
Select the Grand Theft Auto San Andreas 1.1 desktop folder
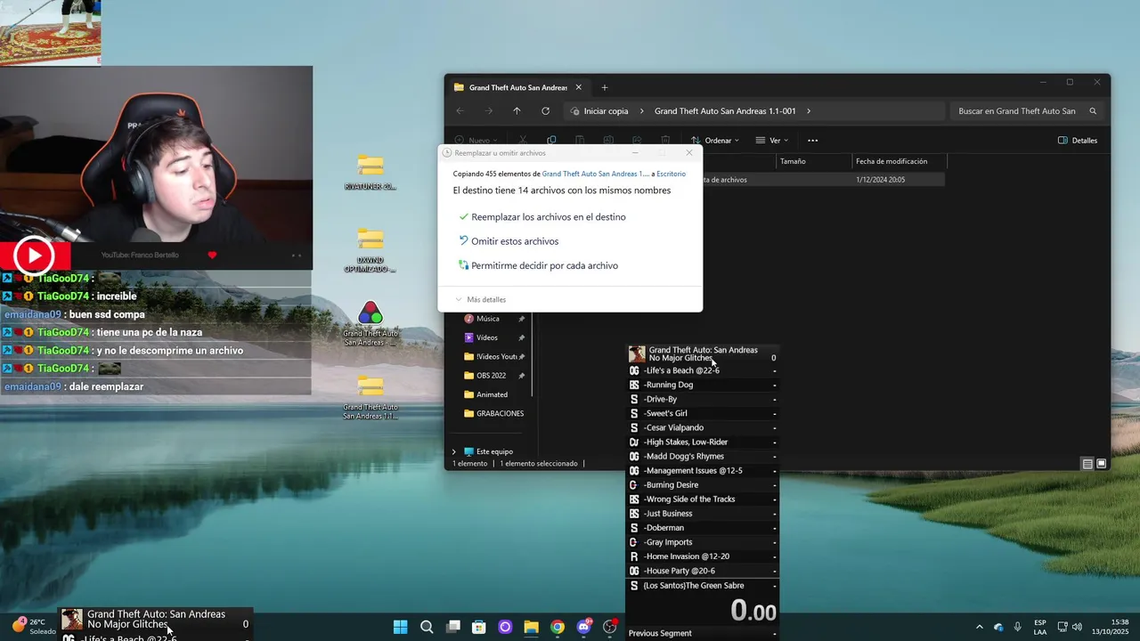click(x=370, y=397)
